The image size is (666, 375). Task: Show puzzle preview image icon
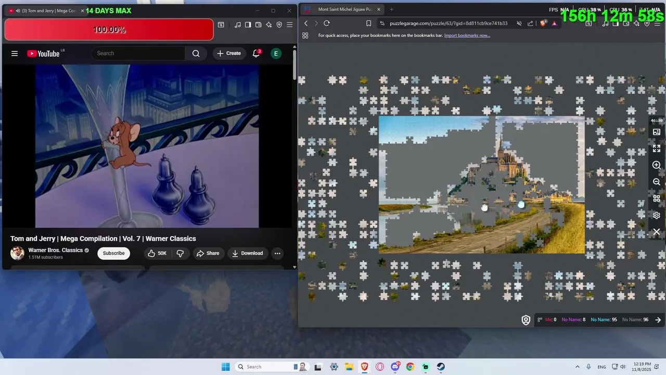pos(657,132)
